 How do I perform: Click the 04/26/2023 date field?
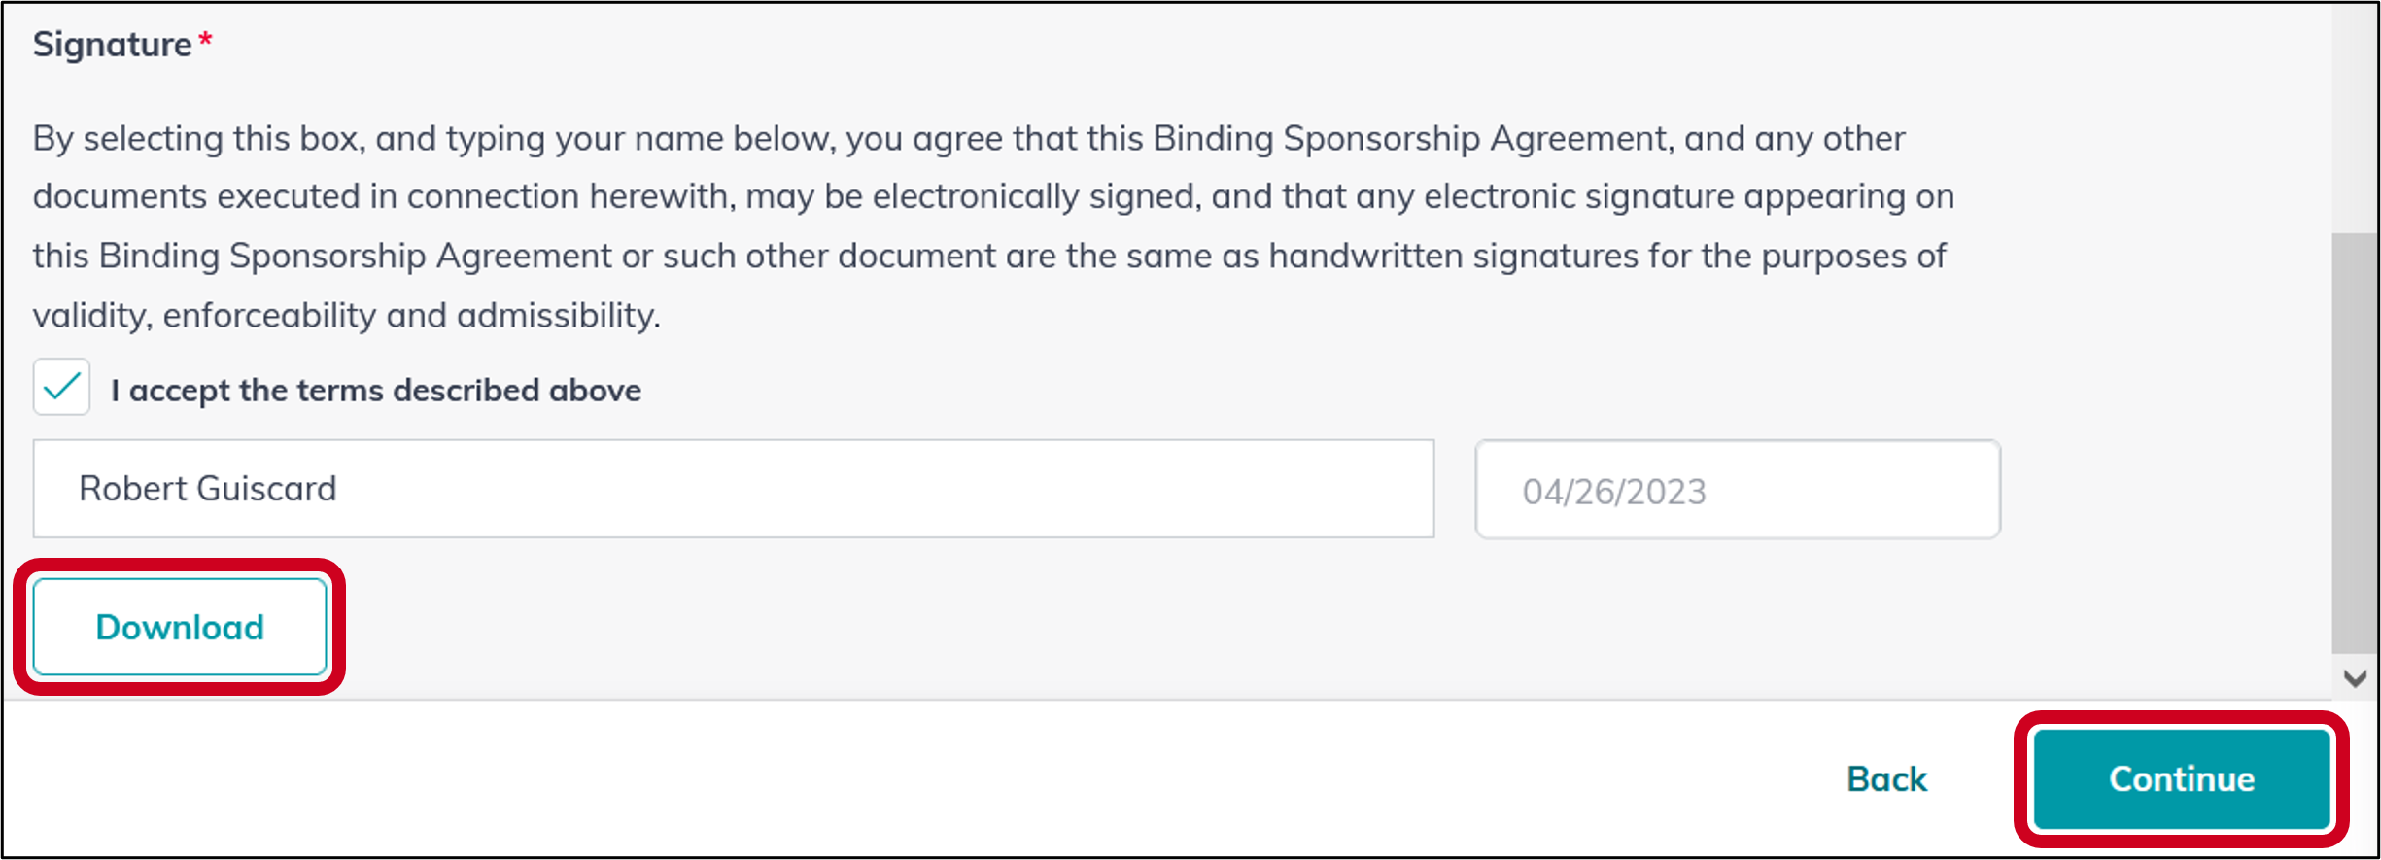(1737, 491)
